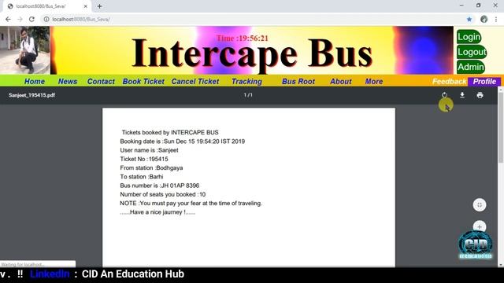Open the News section
This screenshot has height=283, width=504.
point(68,82)
